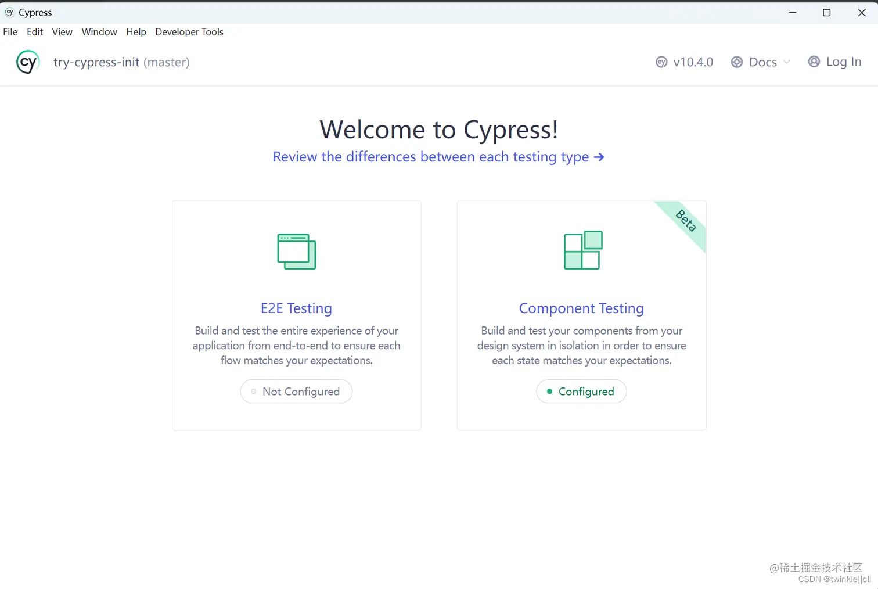Open the v10.4.0 version link

tap(685, 62)
